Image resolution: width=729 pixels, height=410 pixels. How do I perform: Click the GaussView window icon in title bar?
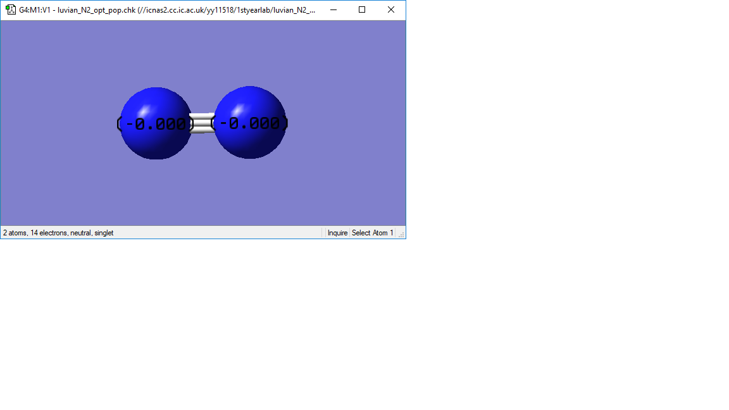[x=10, y=9]
